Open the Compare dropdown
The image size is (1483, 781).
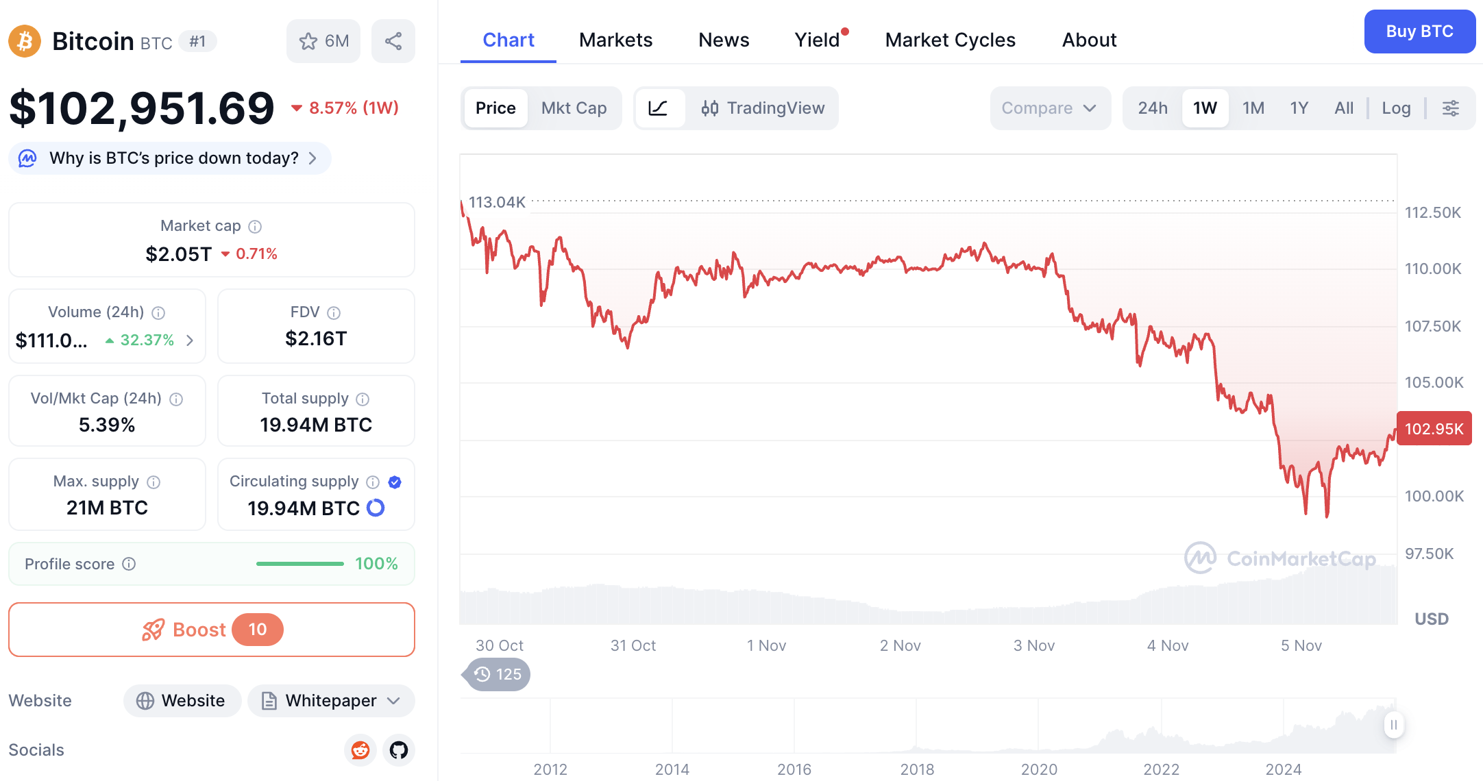[1050, 108]
